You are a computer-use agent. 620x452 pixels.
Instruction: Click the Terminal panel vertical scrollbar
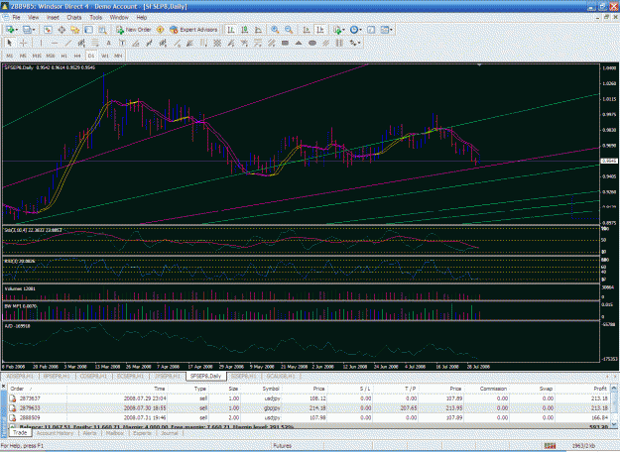614,406
